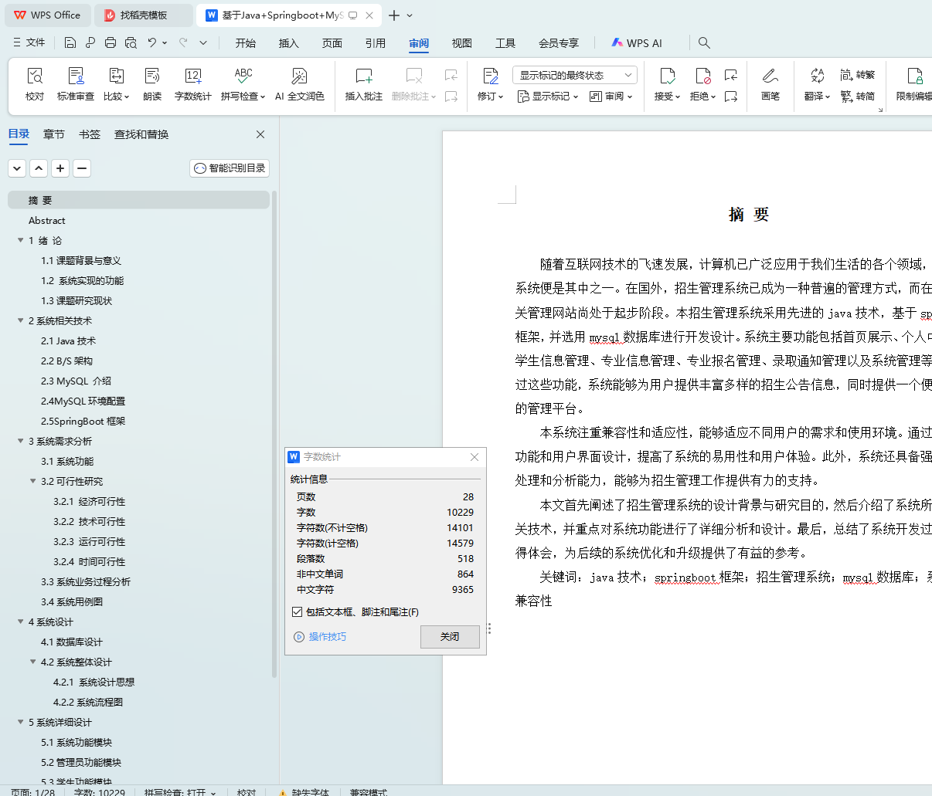Go to previous change arrow beside 拒绝
This screenshot has width=932, height=796.
[731, 75]
